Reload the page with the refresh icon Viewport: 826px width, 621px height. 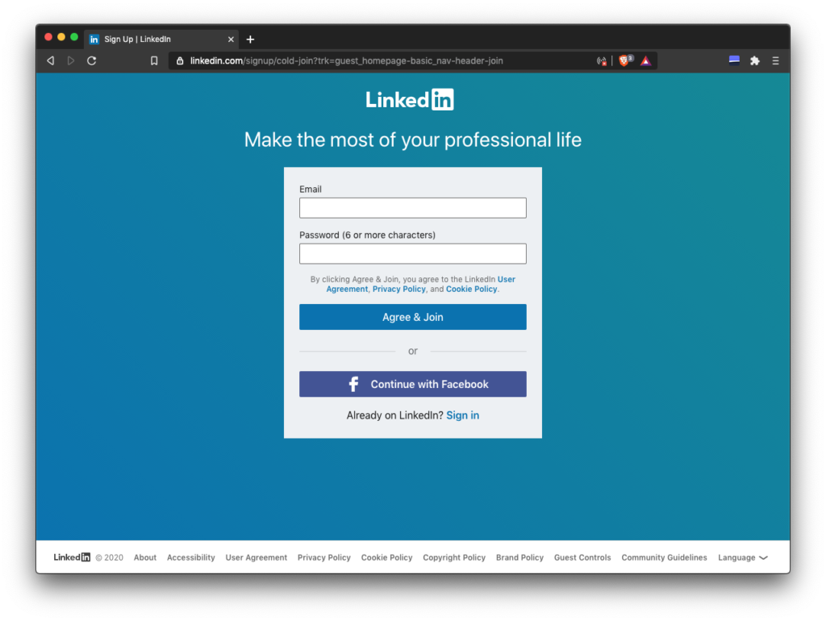click(x=92, y=60)
